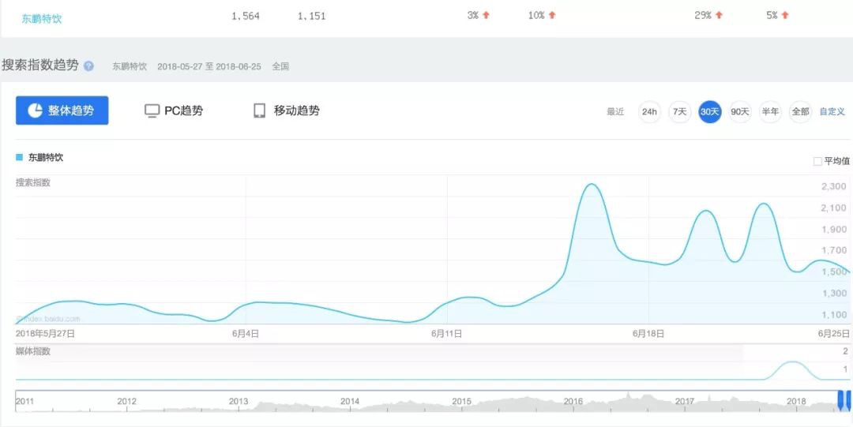Open 自定义 custom date range
Image resolution: width=853 pixels, height=427 pixels.
click(832, 111)
